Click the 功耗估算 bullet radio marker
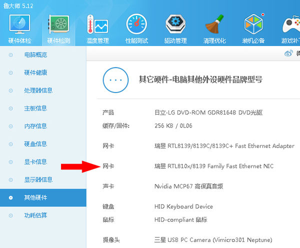The image size is (300, 248). (x=10, y=215)
